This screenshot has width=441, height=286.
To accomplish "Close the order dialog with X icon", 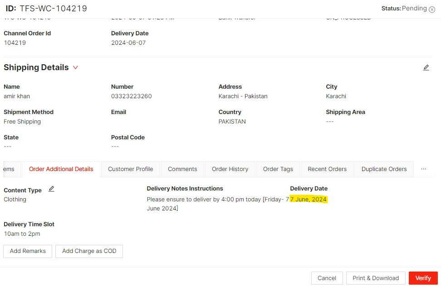I will pos(431,10).
